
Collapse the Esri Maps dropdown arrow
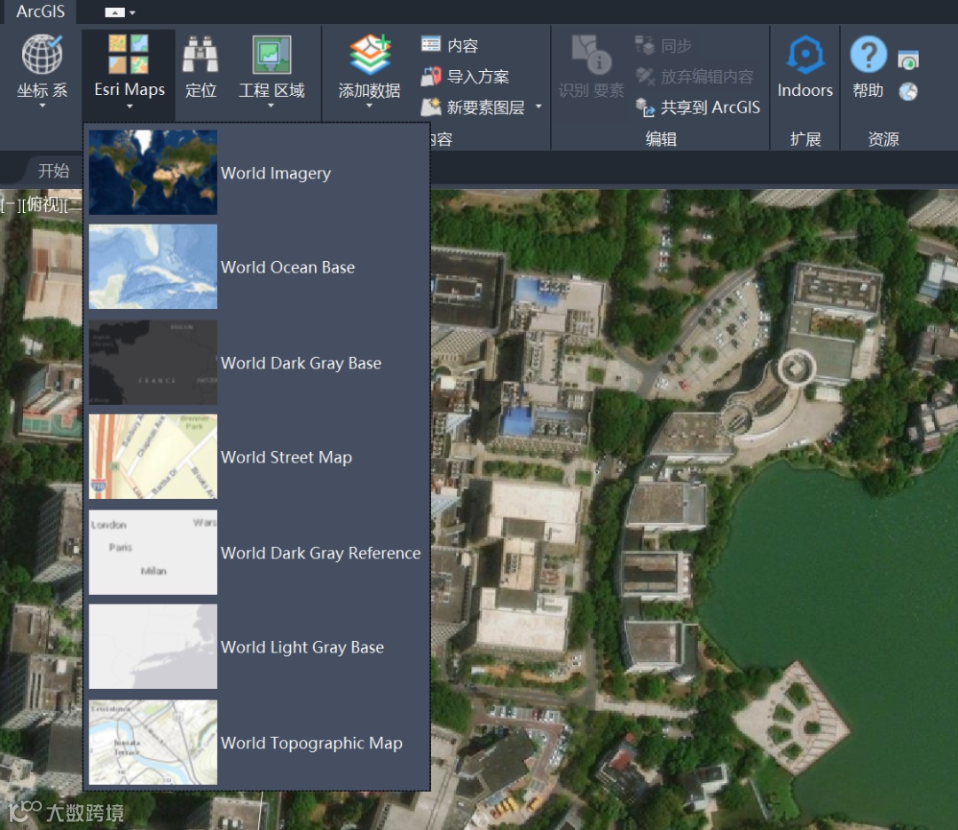[x=130, y=107]
